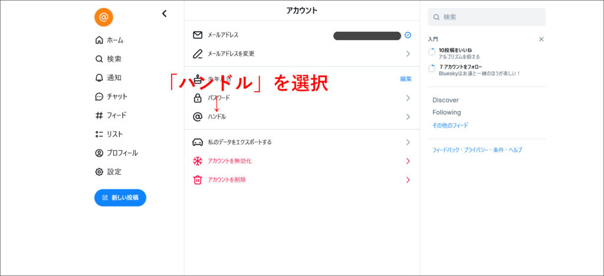Click the envelope icon beside メールアドレス
This screenshot has height=276, width=604.
tap(198, 35)
